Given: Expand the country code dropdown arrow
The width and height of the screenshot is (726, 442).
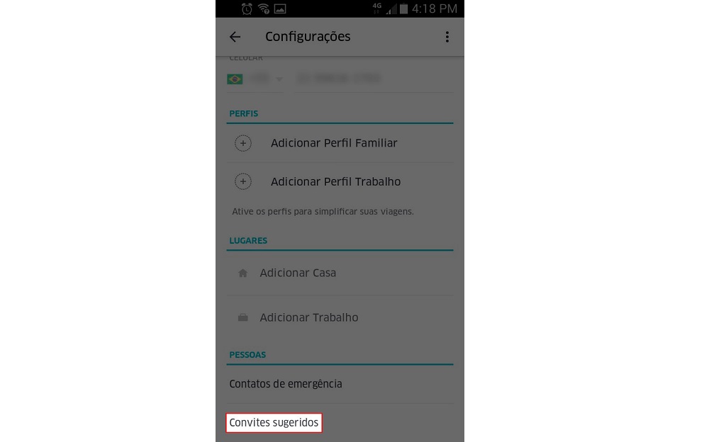Looking at the screenshot, I should click(279, 79).
